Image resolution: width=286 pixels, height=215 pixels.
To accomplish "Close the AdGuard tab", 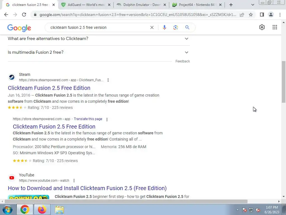I will click(109, 5).
